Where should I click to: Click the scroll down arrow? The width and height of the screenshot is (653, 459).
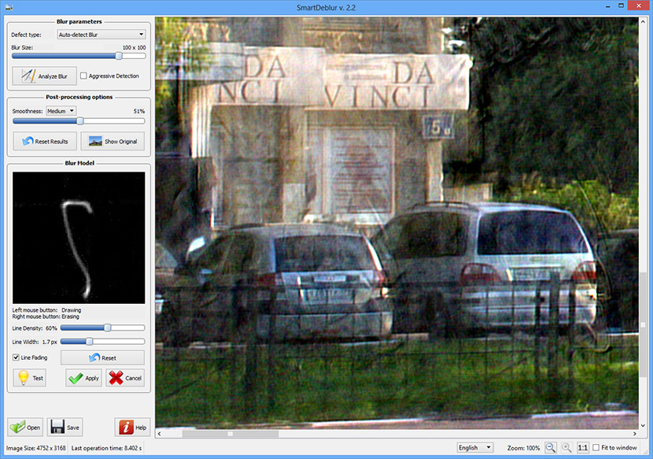643,426
